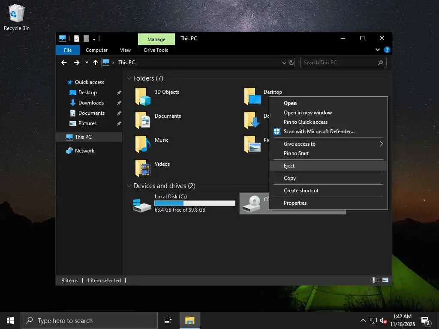This screenshot has height=329, width=439.
Task: Click the Help question mark icon
Action: click(x=387, y=50)
